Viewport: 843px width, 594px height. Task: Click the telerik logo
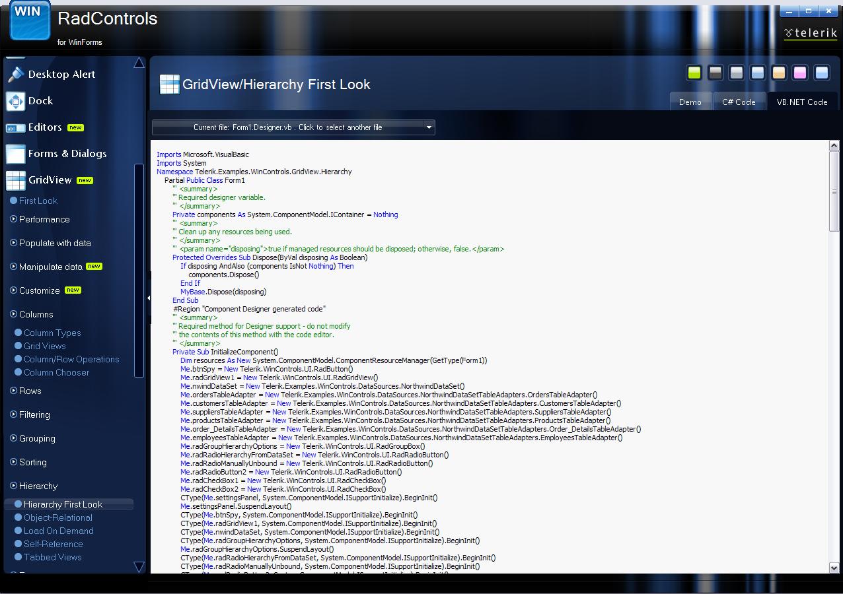pyautogui.click(x=810, y=33)
